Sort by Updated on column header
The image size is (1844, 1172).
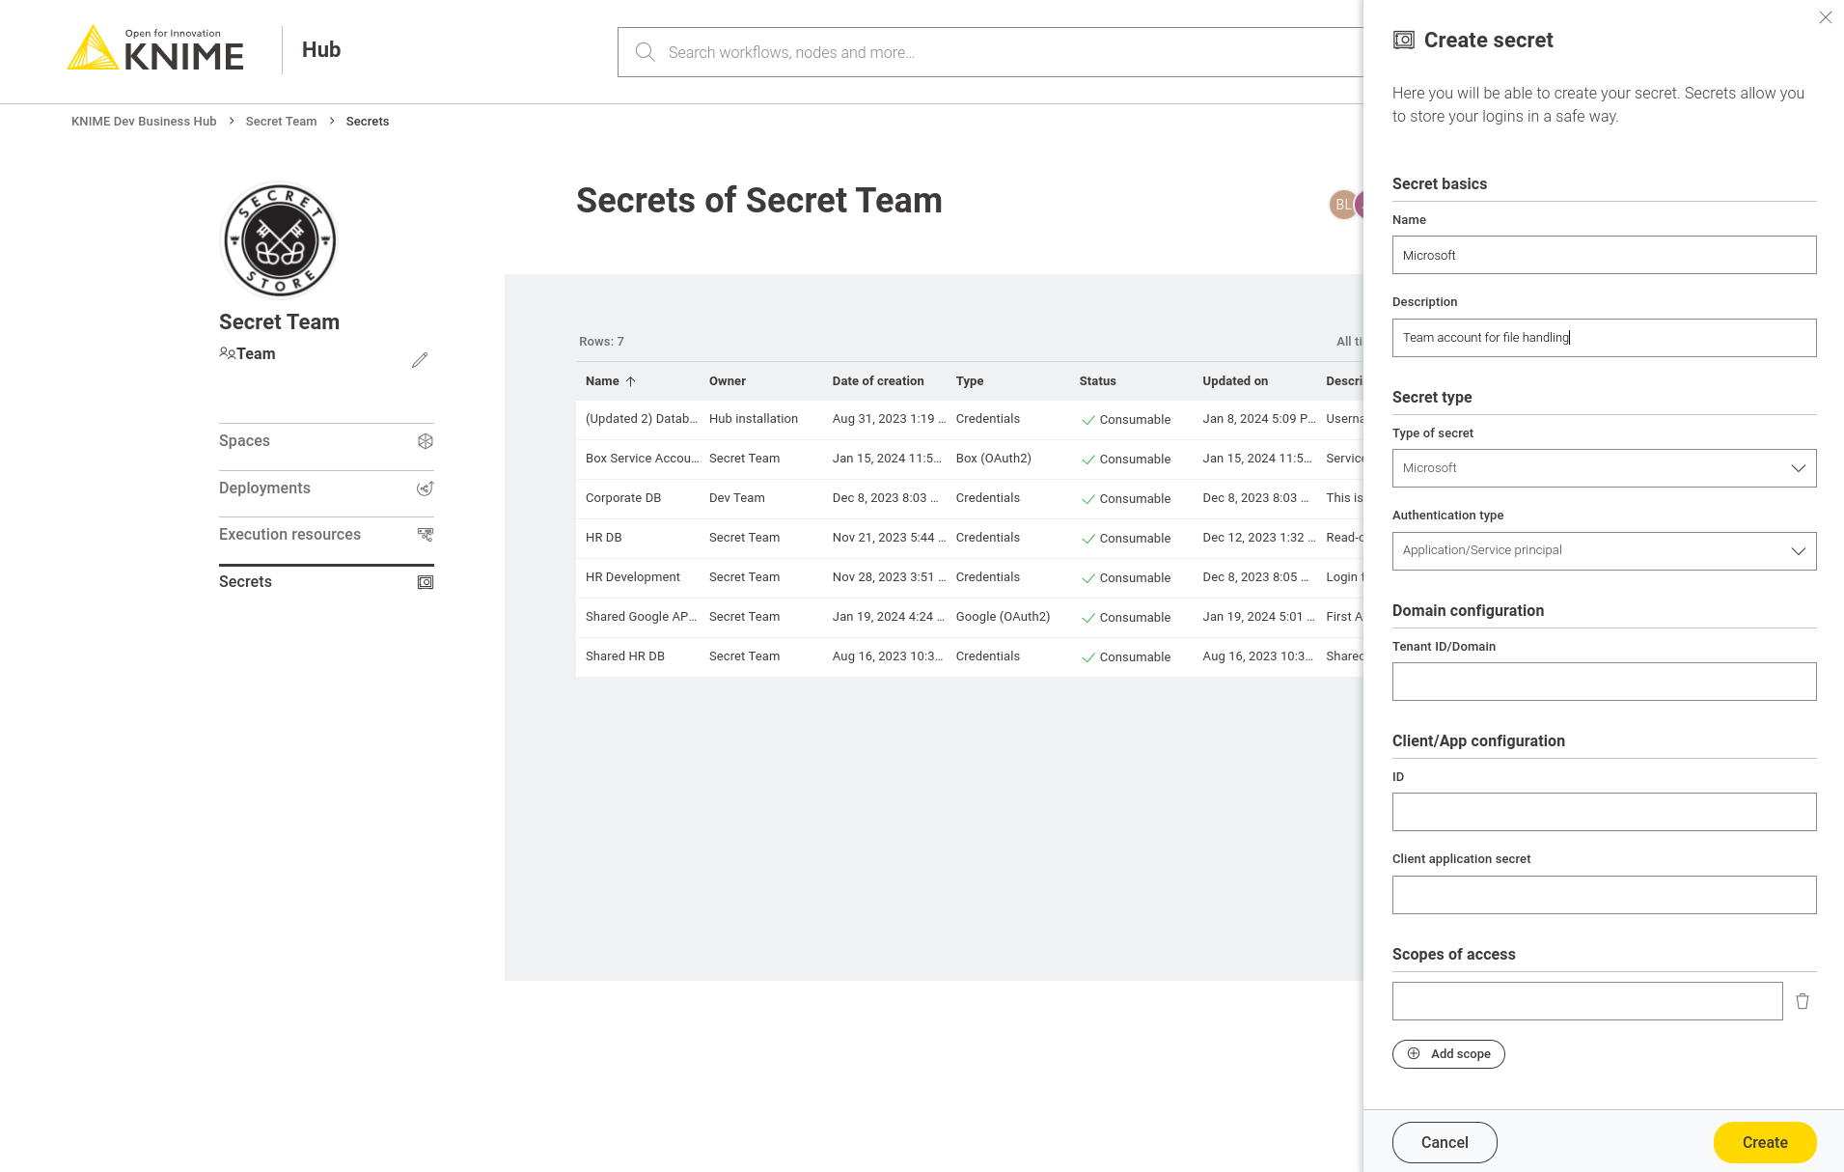click(1235, 381)
